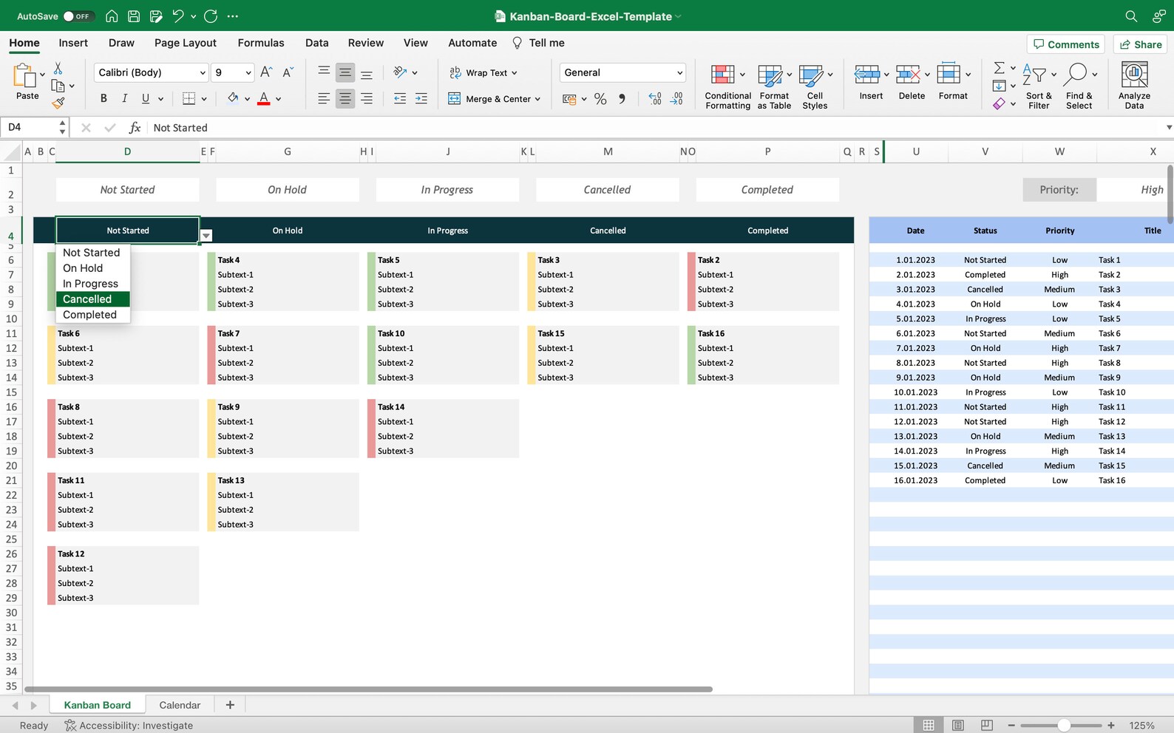The height and width of the screenshot is (733, 1174).
Task: Click the Comma Style icon
Action: [622, 98]
